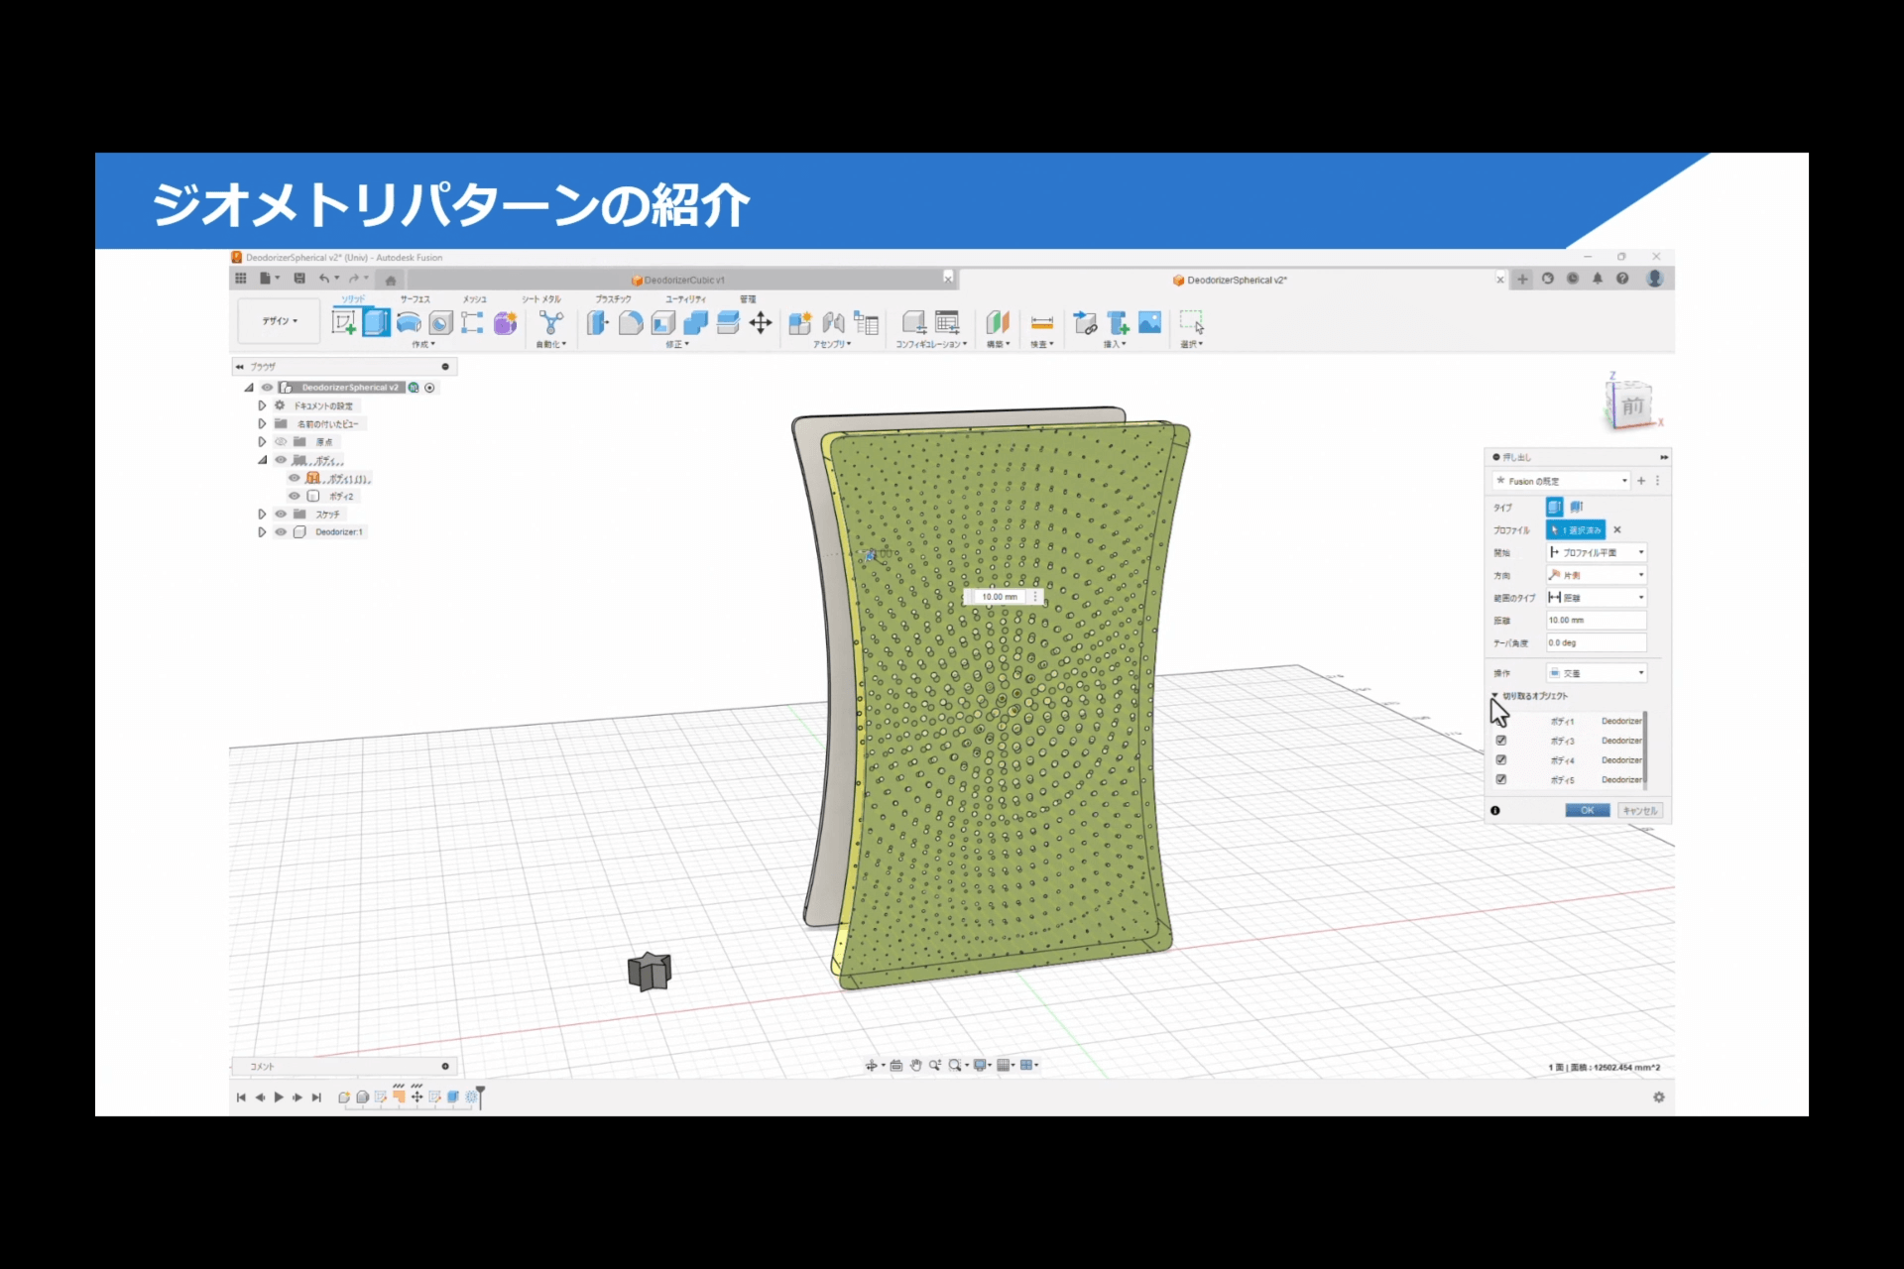Click the Insert Derive icon
Viewport: 1904px width, 1269px height.
[1086, 322]
